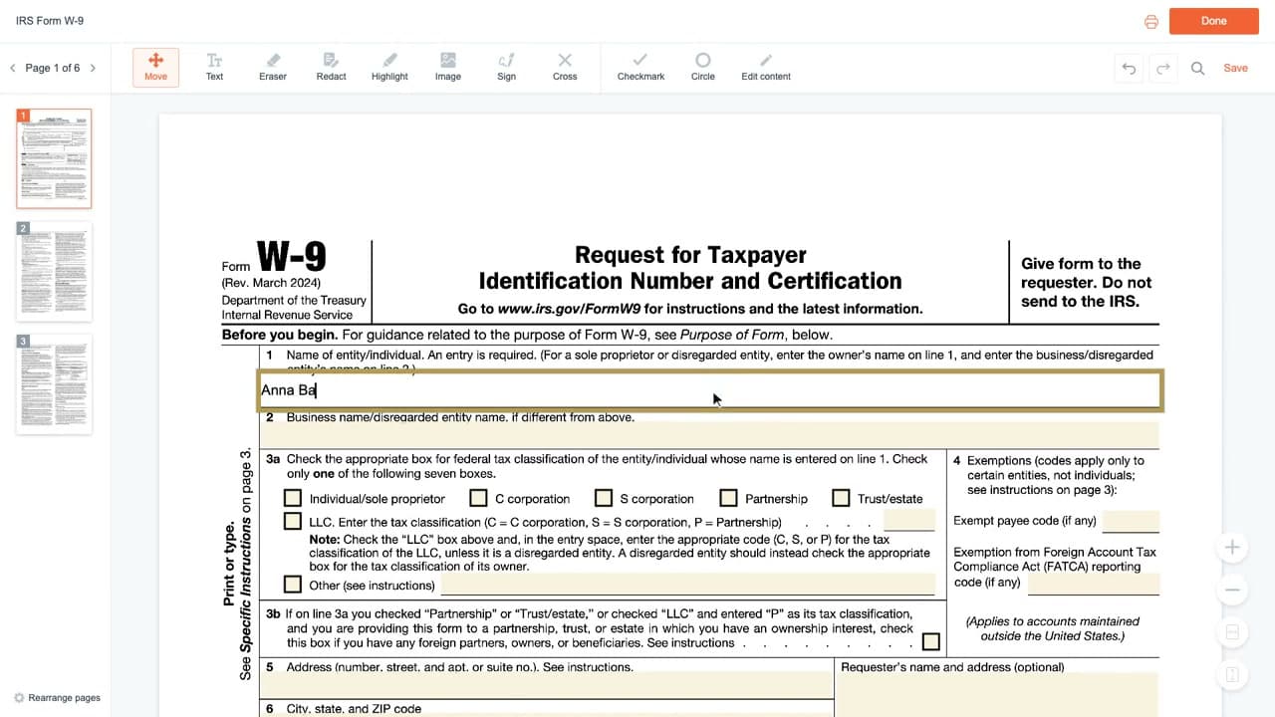1275x717 pixels.
Task: Click the name field containing Anna Ba
Action: click(710, 390)
